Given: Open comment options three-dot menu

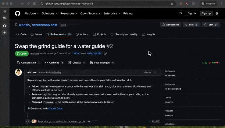Looking at the screenshot, I should [155, 72].
